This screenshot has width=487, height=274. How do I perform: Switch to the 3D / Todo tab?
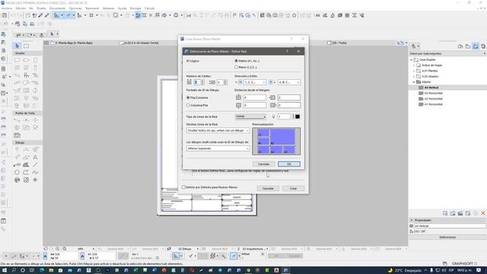(x=336, y=43)
